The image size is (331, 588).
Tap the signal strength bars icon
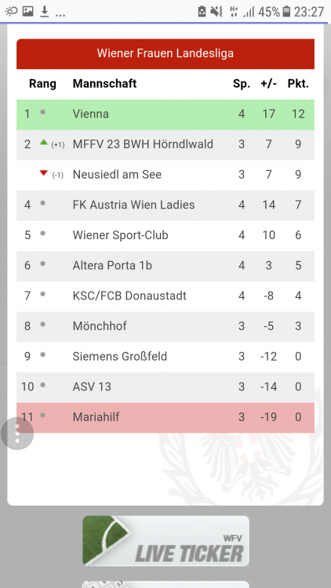click(x=249, y=12)
